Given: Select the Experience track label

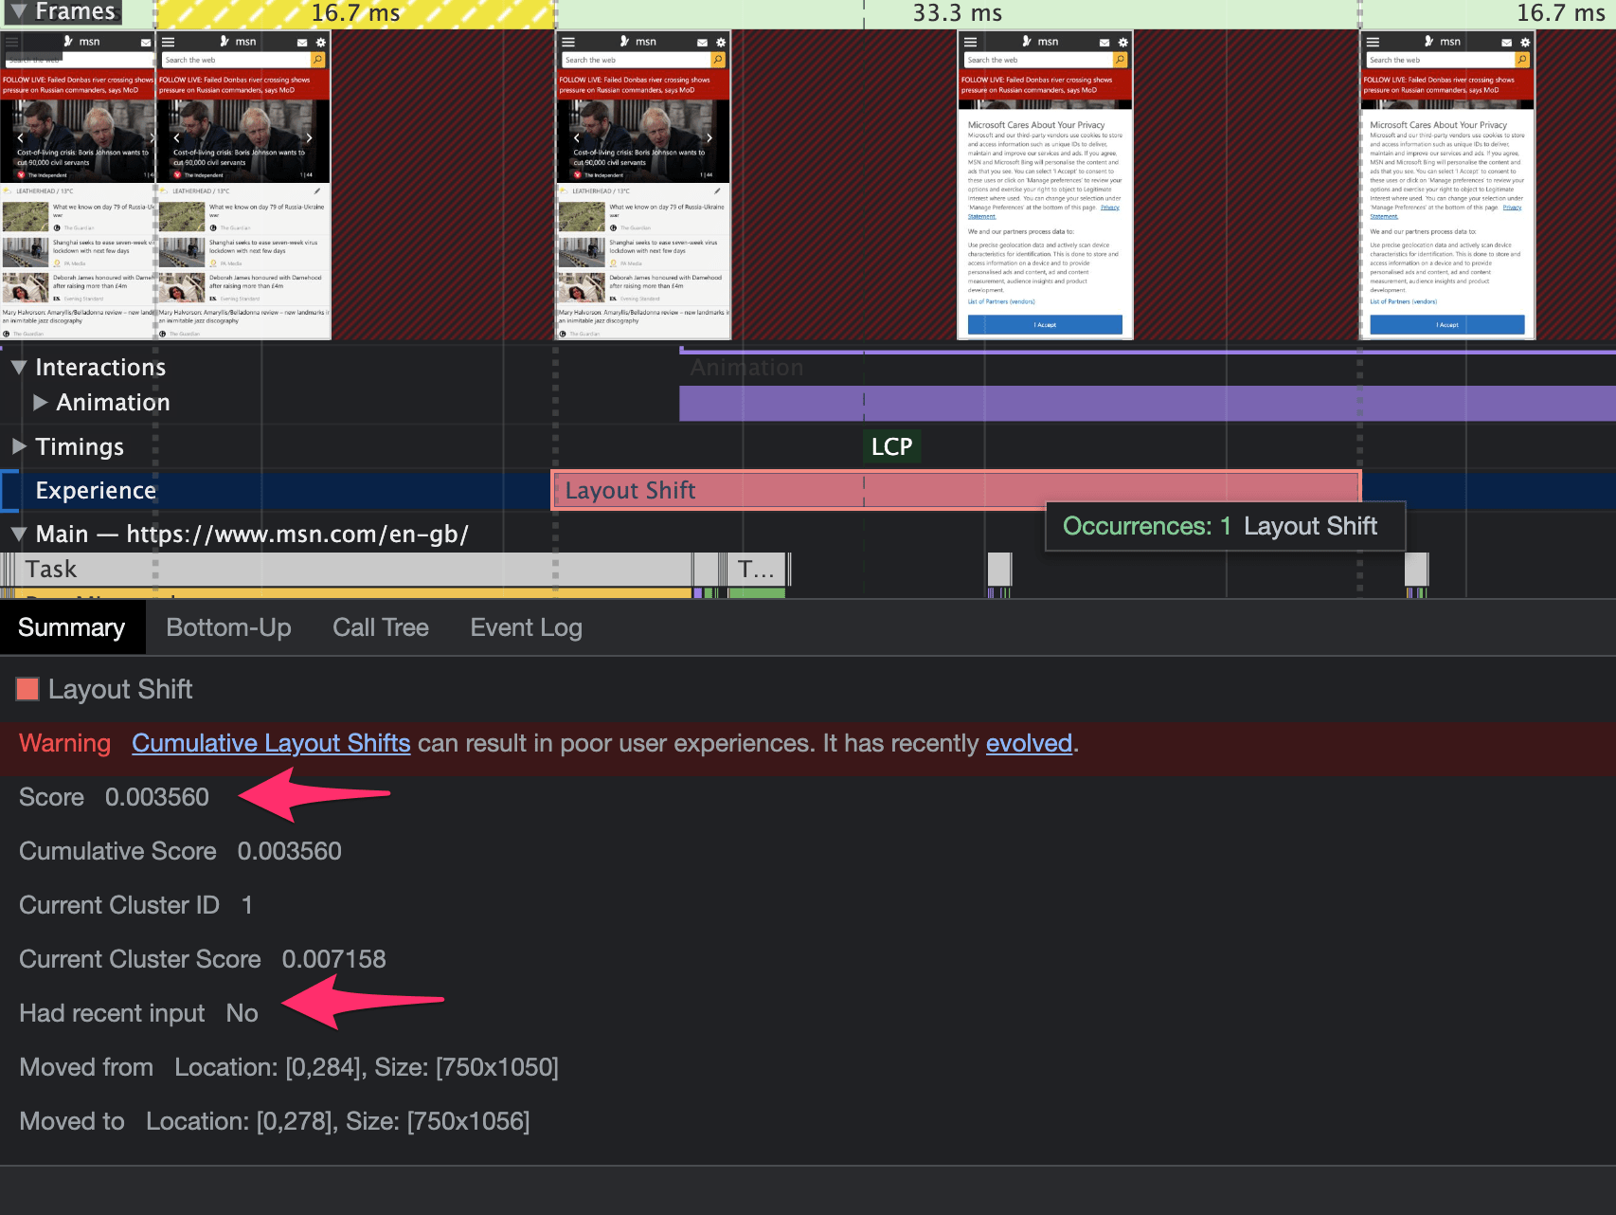Looking at the screenshot, I should pyautogui.click(x=96, y=490).
